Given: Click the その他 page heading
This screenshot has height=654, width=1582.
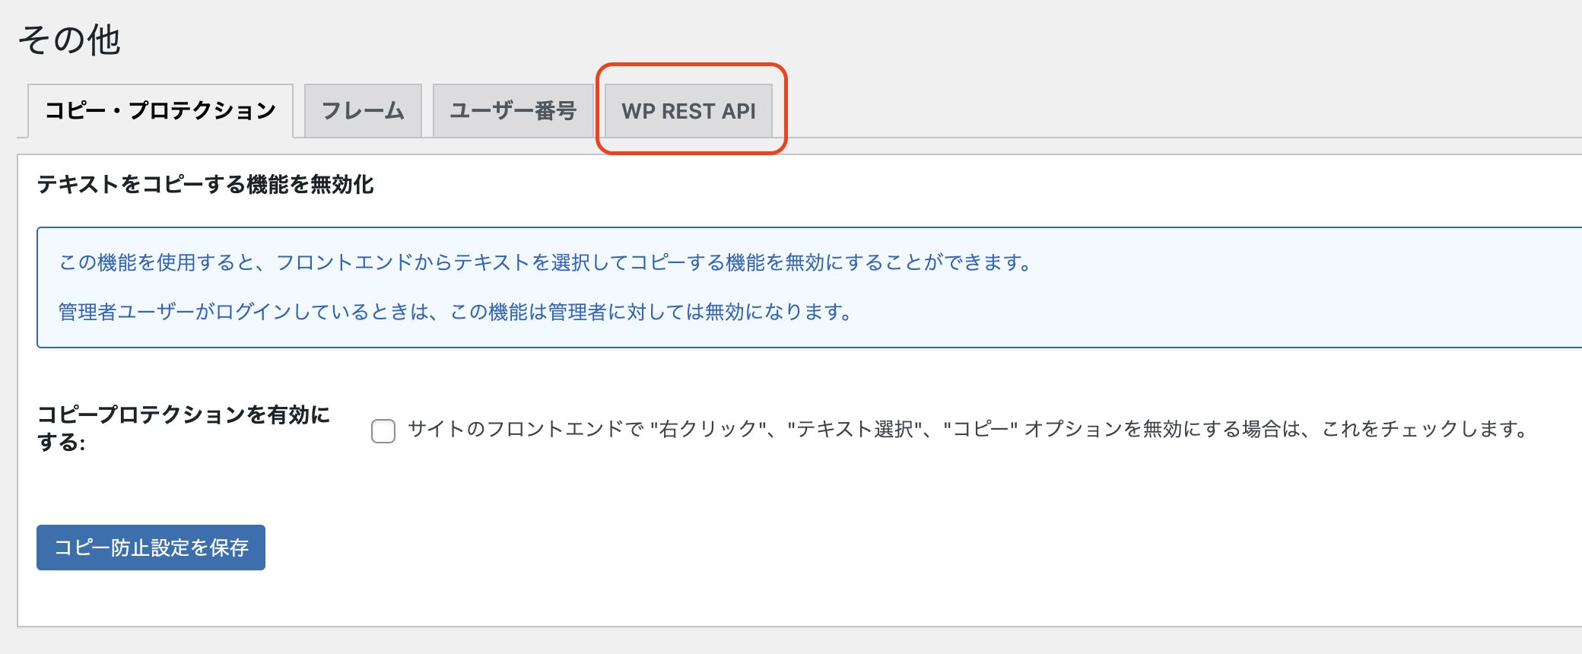Looking at the screenshot, I should 69,40.
